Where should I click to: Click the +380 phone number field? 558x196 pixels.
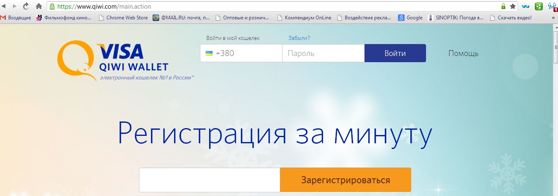point(241,53)
